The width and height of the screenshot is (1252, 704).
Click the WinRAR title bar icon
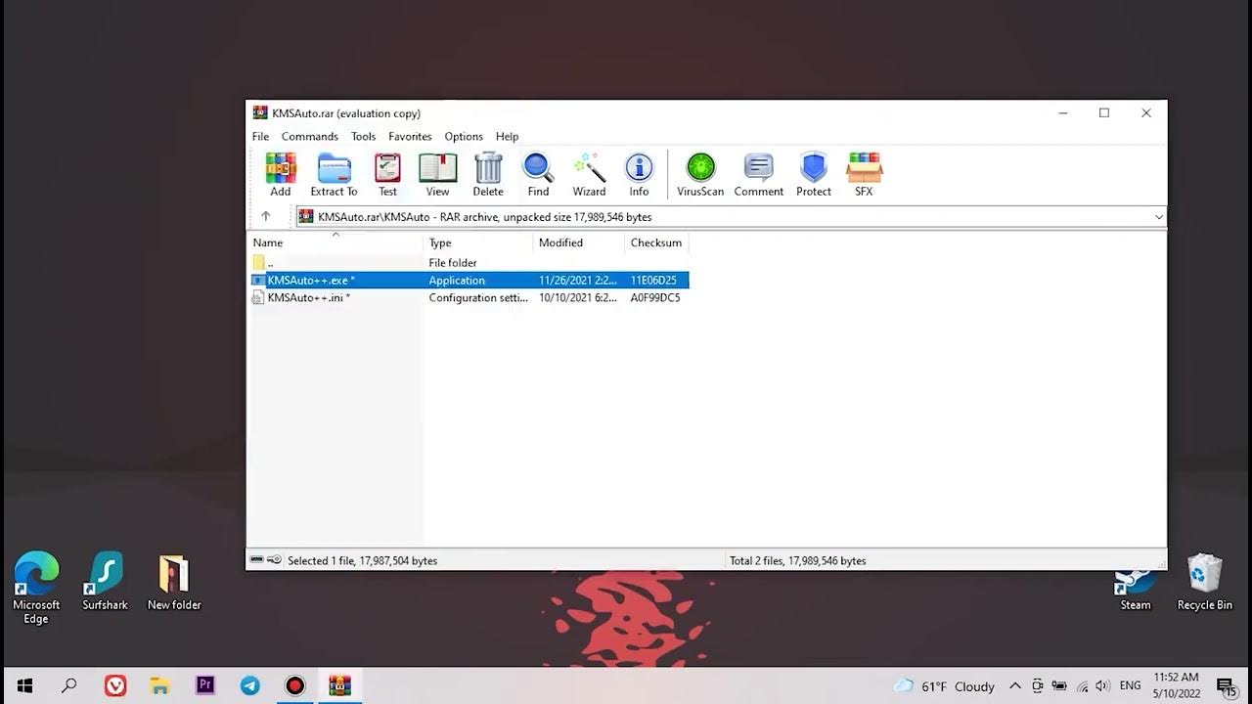260,113
